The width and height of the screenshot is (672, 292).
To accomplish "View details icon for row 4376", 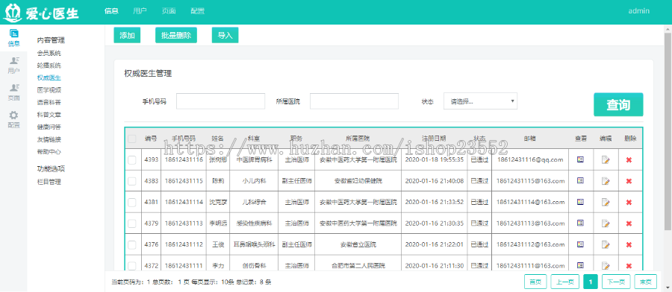I will coord(580,244).
